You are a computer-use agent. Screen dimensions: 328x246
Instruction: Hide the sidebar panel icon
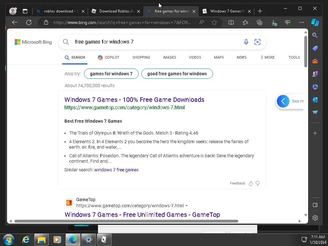point(315,205)
